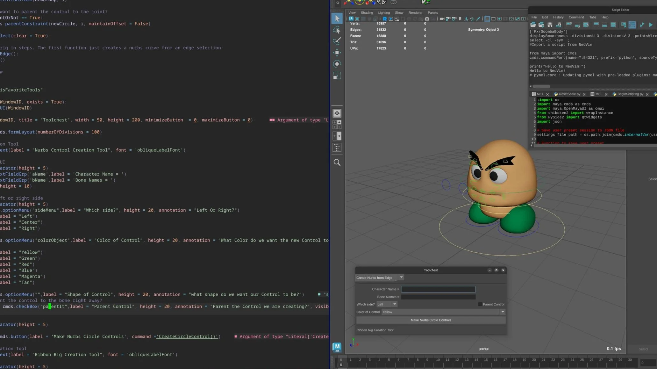Click the snapshot camera icon in the viewport toolbar
Screen dimensions: 657x369
427,19
